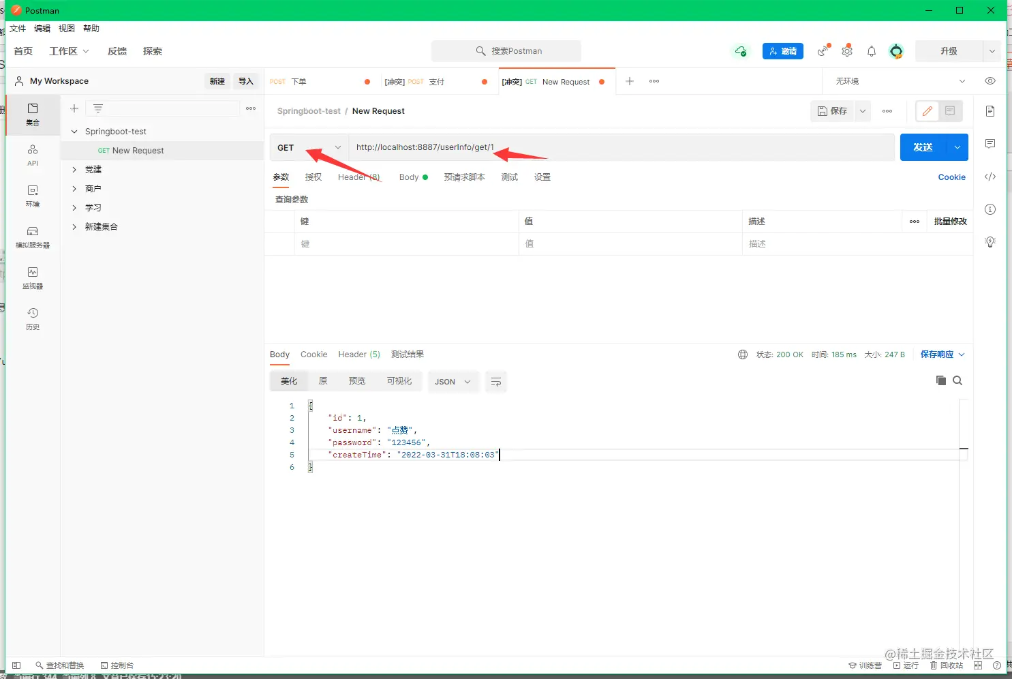Open the Cookie link
Viewport: 1012px width, 679px height.
click(x=951, y=177)
